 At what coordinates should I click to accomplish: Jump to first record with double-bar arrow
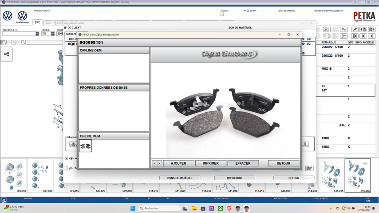pyautogui.click(x=355, y=36)
